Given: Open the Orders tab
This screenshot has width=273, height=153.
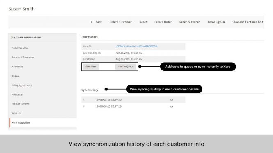Looking at the screenshot, I should [x=16, y=76].
